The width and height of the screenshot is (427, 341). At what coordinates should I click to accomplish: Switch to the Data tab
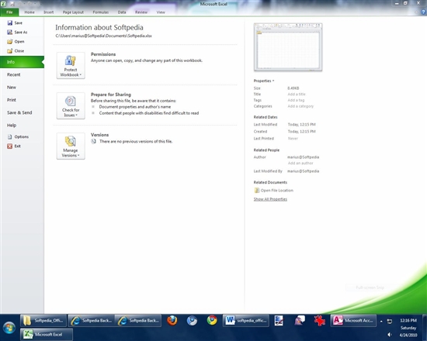(x=122, y=12)
